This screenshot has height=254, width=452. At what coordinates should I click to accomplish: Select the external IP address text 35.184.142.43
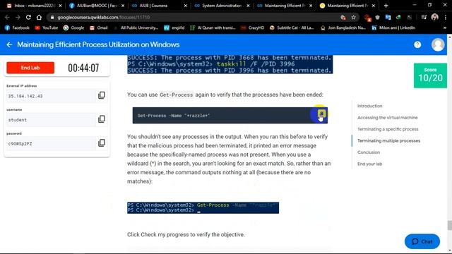click(x=25, y=96)
